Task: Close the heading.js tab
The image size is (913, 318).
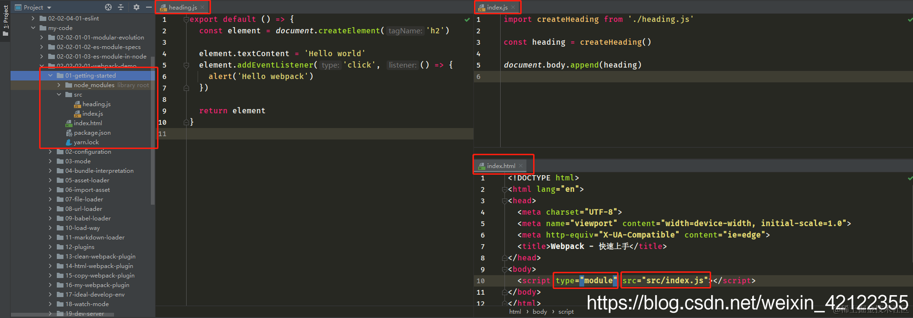Action: [x=203, y=7]
